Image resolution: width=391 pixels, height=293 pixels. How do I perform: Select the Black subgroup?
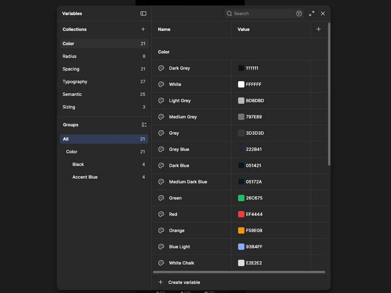[x=104, y=164]
